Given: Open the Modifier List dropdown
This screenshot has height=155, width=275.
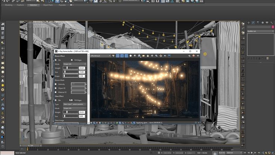Looking at the screenshot, I should click(x=260, y=31).
